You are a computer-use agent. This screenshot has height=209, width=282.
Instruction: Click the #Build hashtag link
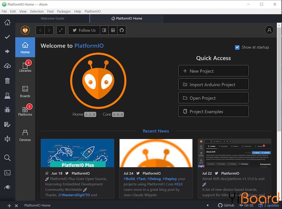click(129, 179)
